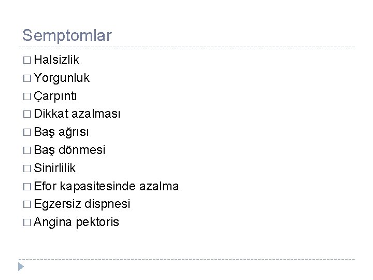
Task: Select the Angina pektoris text
Action: tap(77, 222)
